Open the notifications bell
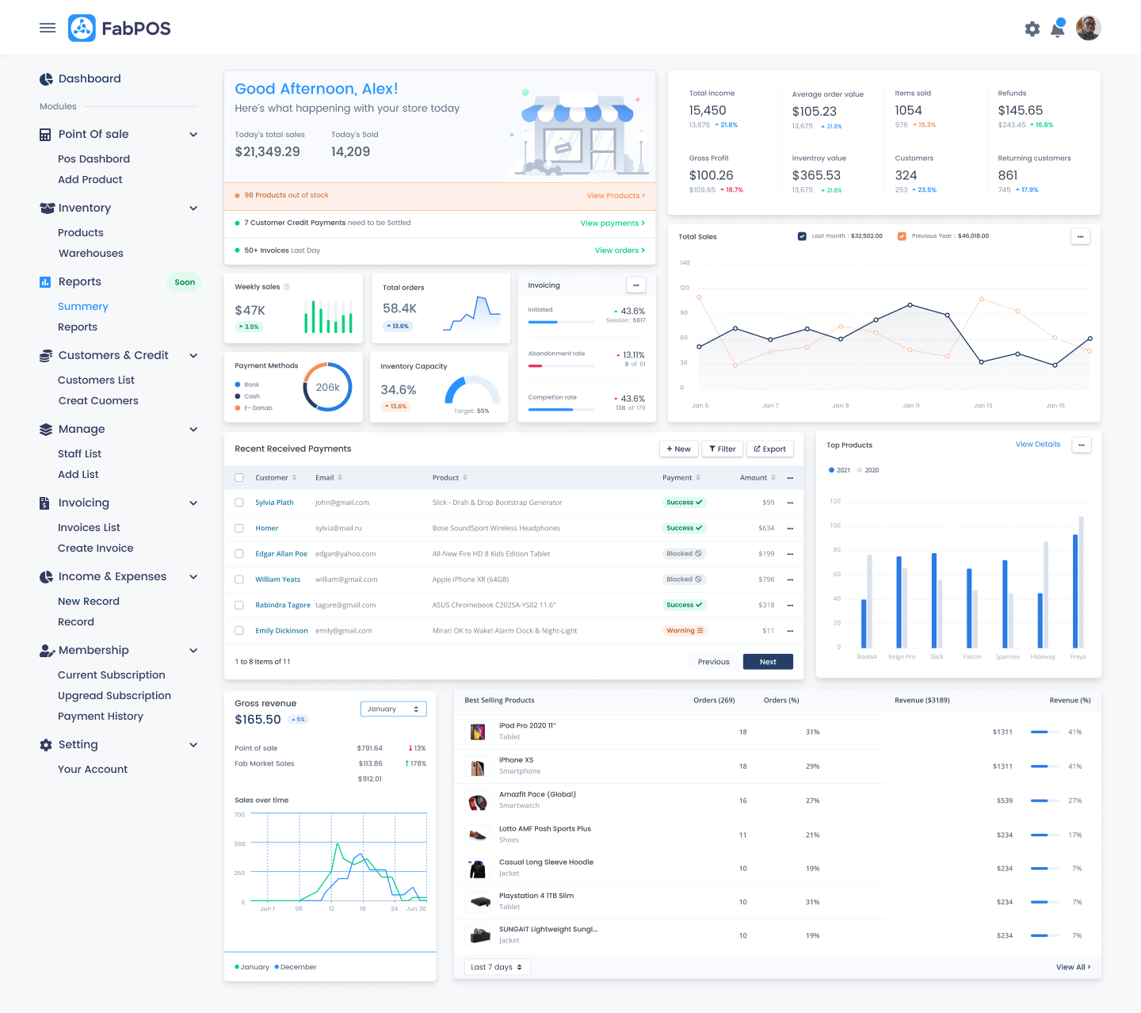1141x1013 pixels. coord(1058,29)
